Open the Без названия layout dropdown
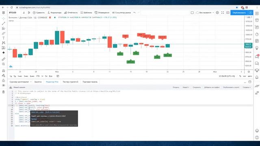Viewport: 260px width, 146px height. (205, 13)
